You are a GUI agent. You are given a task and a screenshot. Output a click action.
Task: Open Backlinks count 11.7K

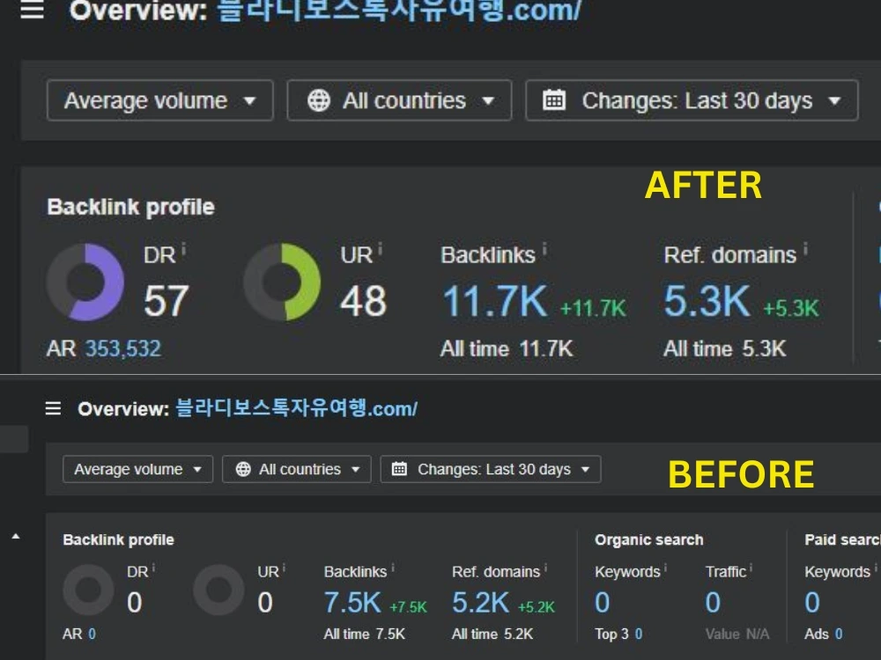[495, 301]
